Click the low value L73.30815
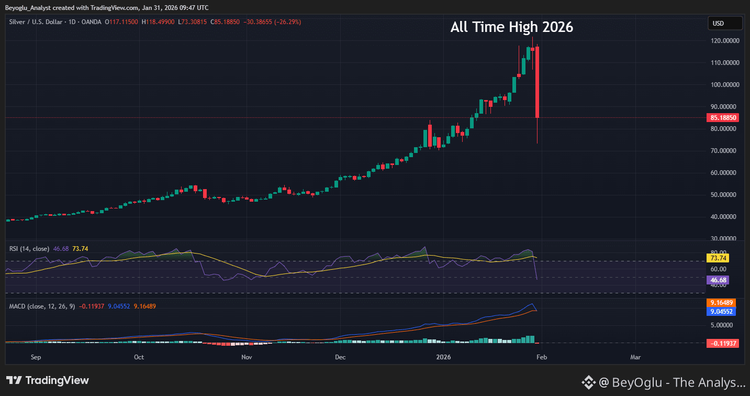The height and width of the screenshot is (396, 750). click(193, 22)
